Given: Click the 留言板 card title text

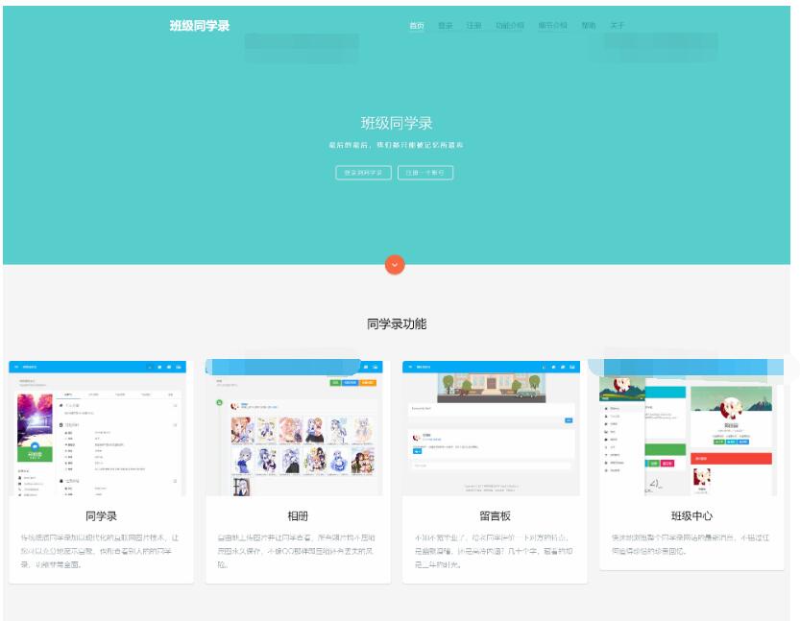Looking at the screenshot, I should coord(495,515).
